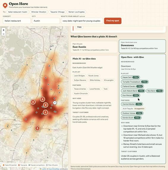Image resolution: width=168 pixels, height=170 pixels.
Task: Select top spot marker 1 on map
Action: (45, 112)
